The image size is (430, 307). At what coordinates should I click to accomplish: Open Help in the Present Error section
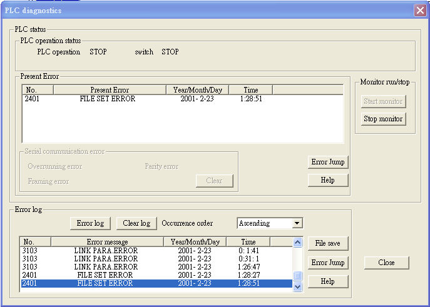click(x=328, y=180)
